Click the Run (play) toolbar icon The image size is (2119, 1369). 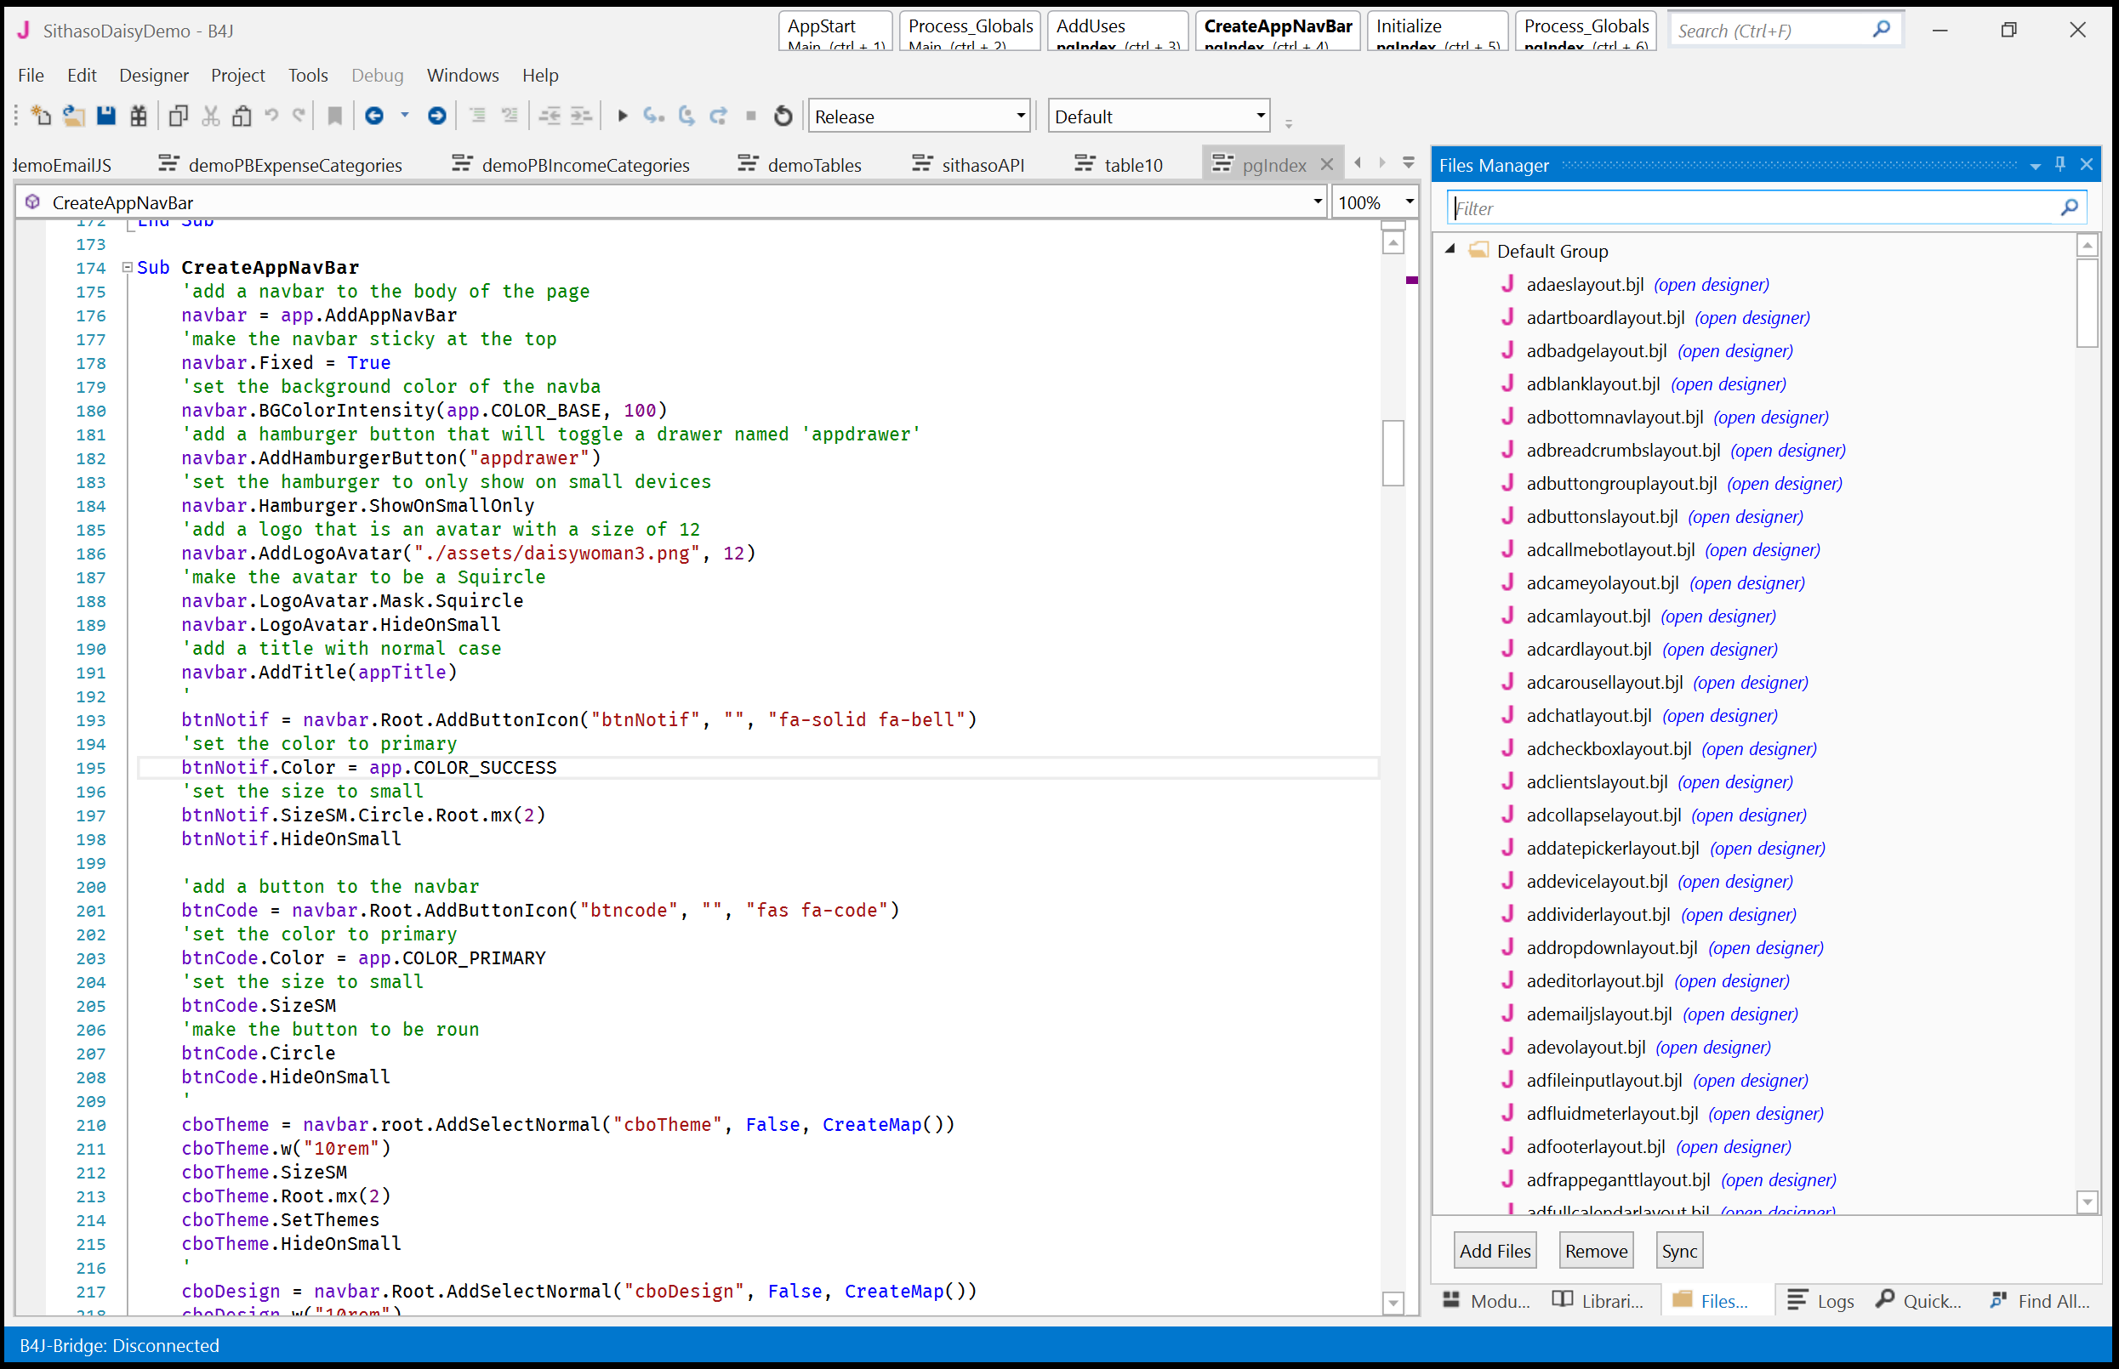(623, 116)
